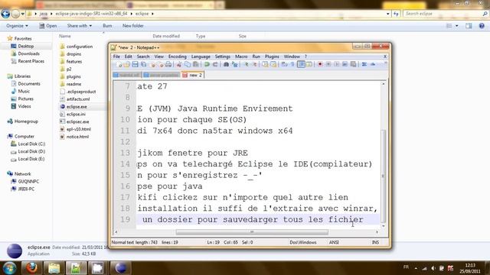Switch to the 'new 2' tab
Screen dimensions: 490x275
tap(193, 75)
